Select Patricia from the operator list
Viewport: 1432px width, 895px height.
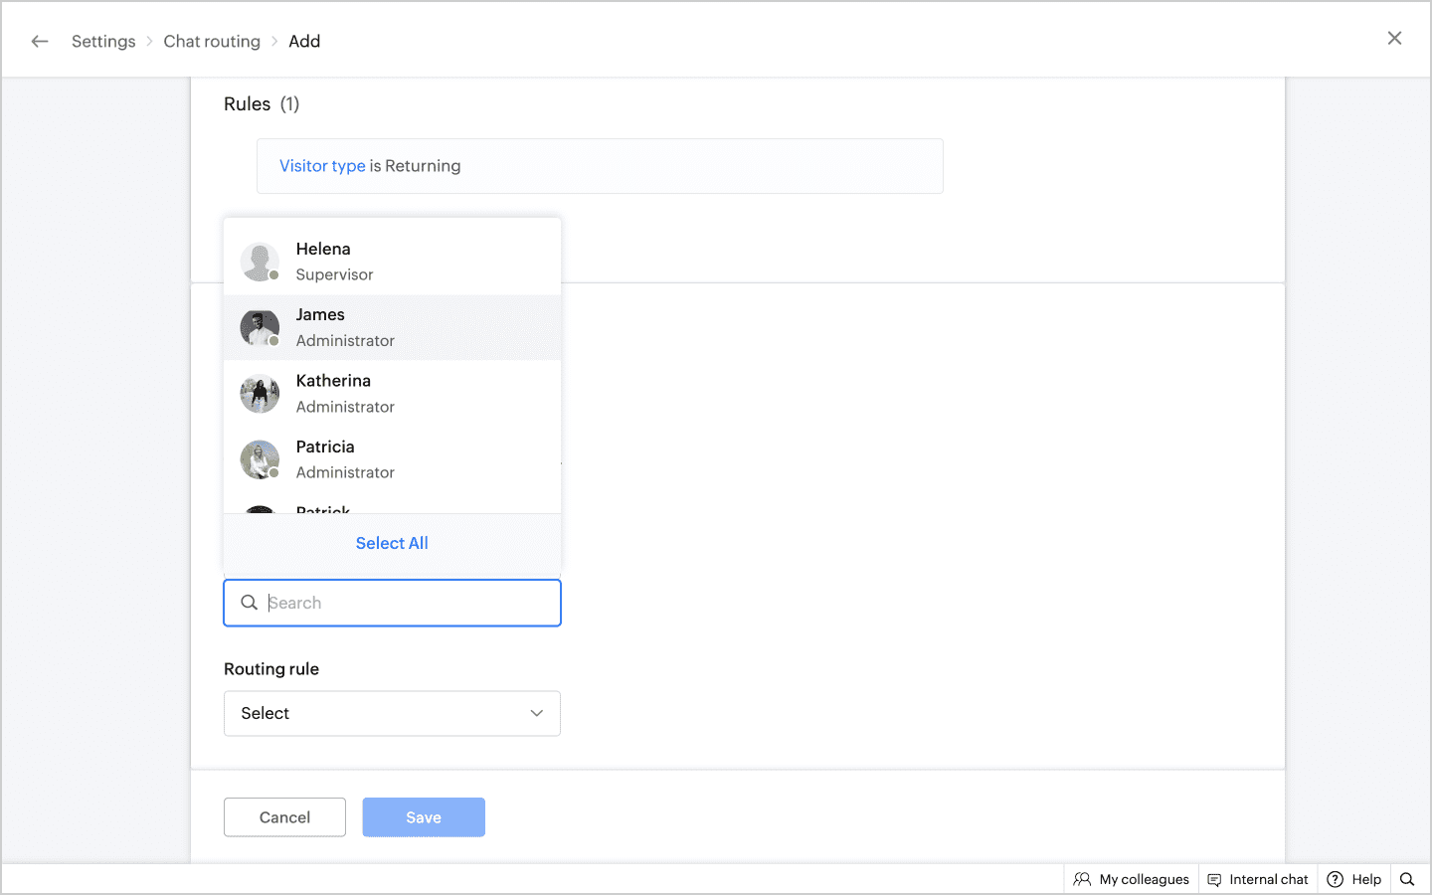(x=392, y=459)
